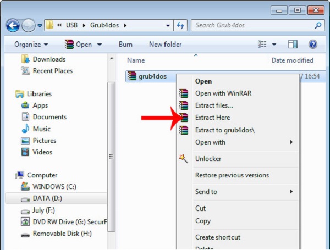Choose Unlocker in context menu
Viewport: 330px width, 250px height.
click(208, 159)
